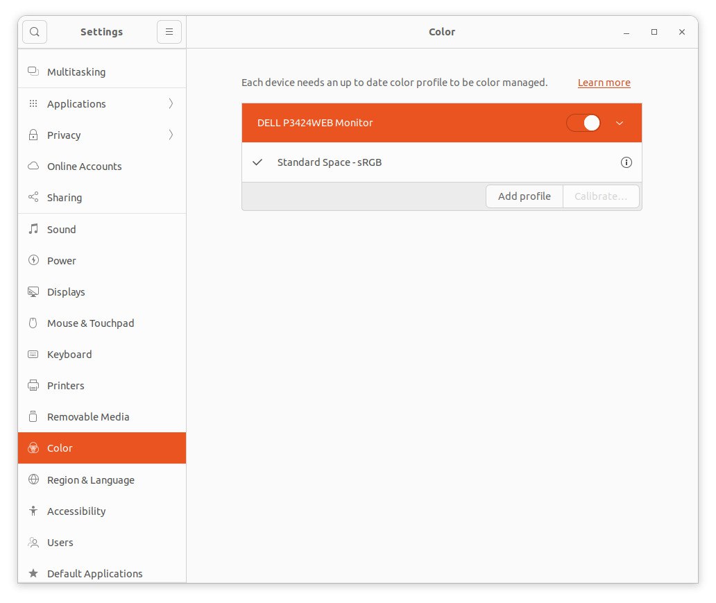Open the Learn more link
This screenshot has width=716, height=603.
click(604, 83)
